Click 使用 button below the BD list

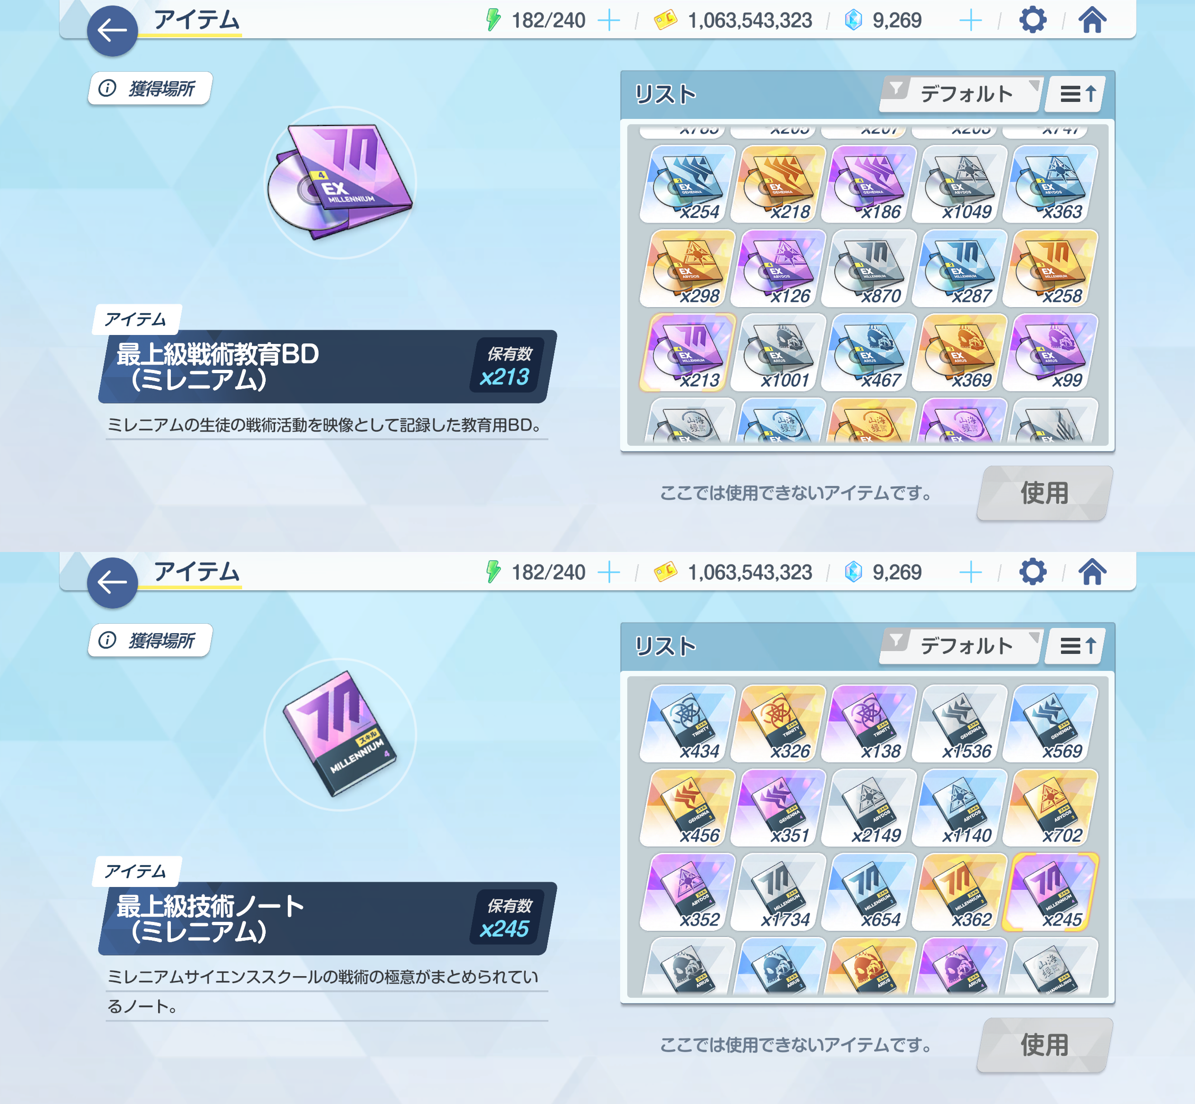pos(1044,493)
